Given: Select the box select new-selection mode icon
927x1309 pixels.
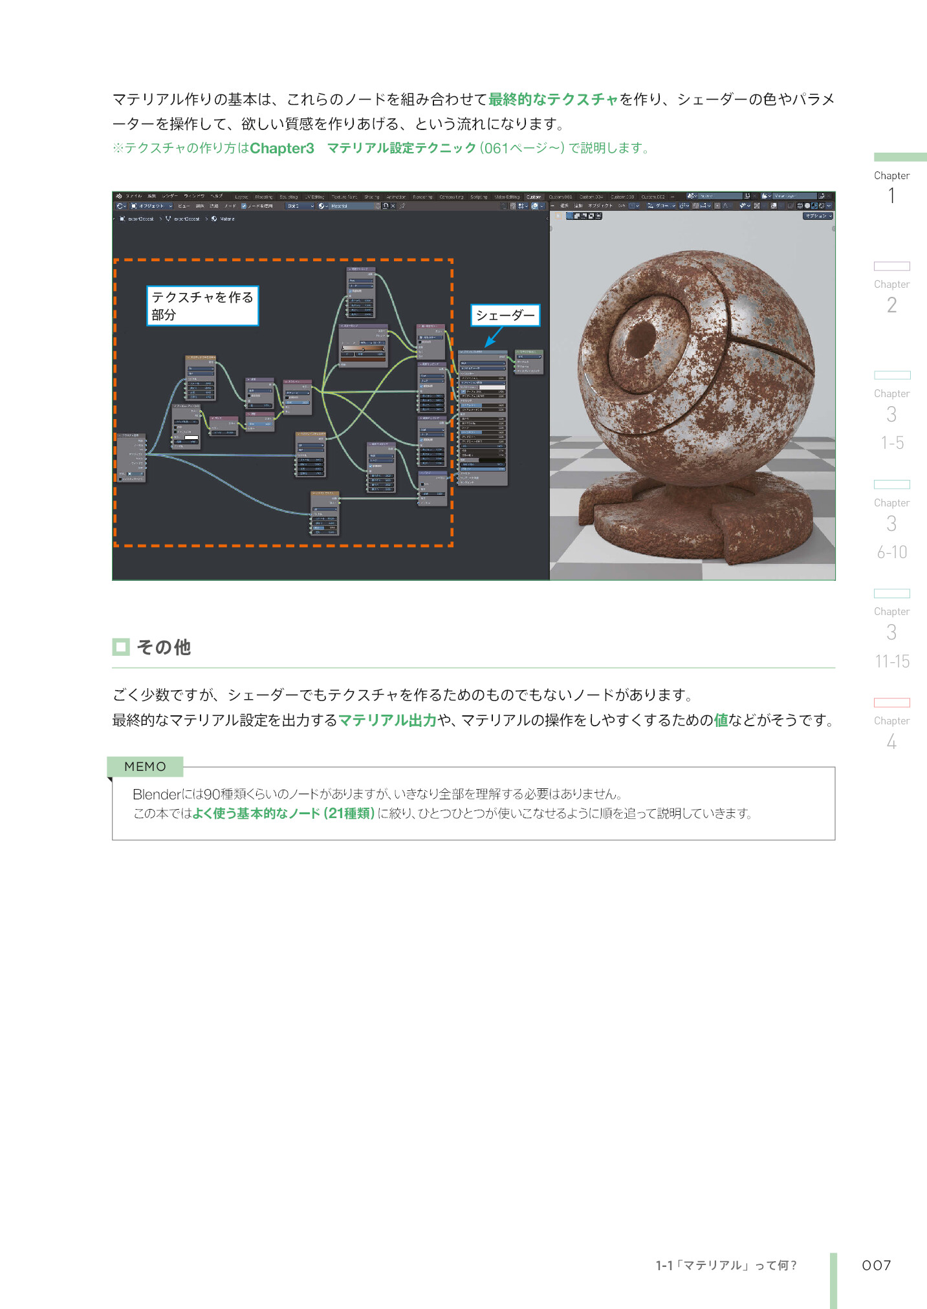Looking at the screenshot, I should click(569, 215).
